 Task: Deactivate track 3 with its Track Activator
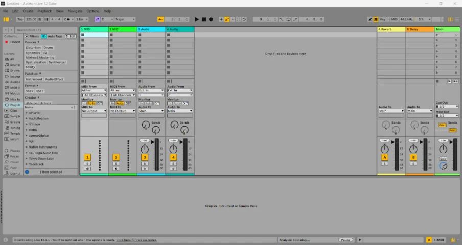tap(145, 157)
